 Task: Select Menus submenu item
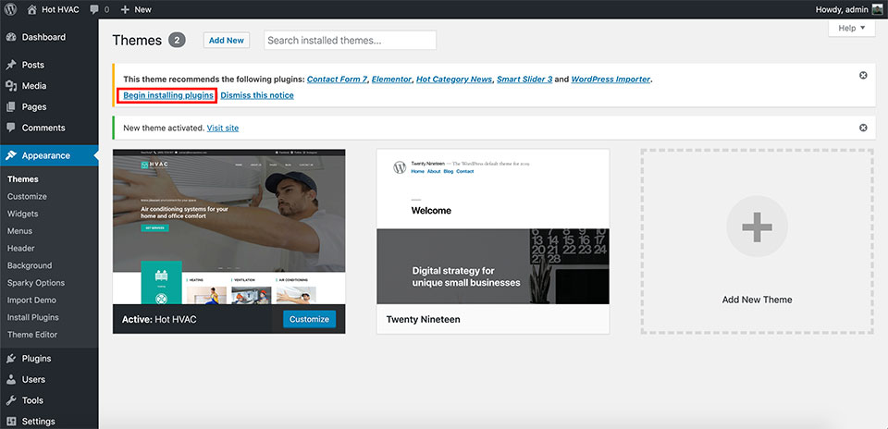pos(19,231)
